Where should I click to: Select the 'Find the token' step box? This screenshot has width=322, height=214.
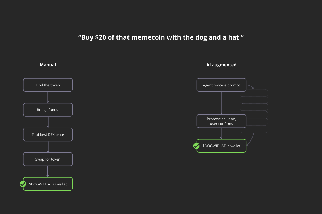point(48,85)
